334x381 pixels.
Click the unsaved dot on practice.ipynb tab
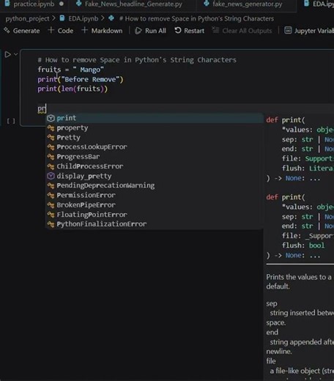pos(62,4)
